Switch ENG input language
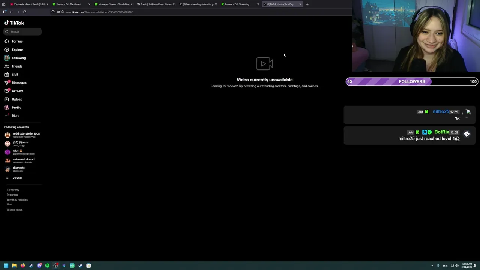Image resolution: width=480 pixels, height=270 pixels. (x=445, y=265)
